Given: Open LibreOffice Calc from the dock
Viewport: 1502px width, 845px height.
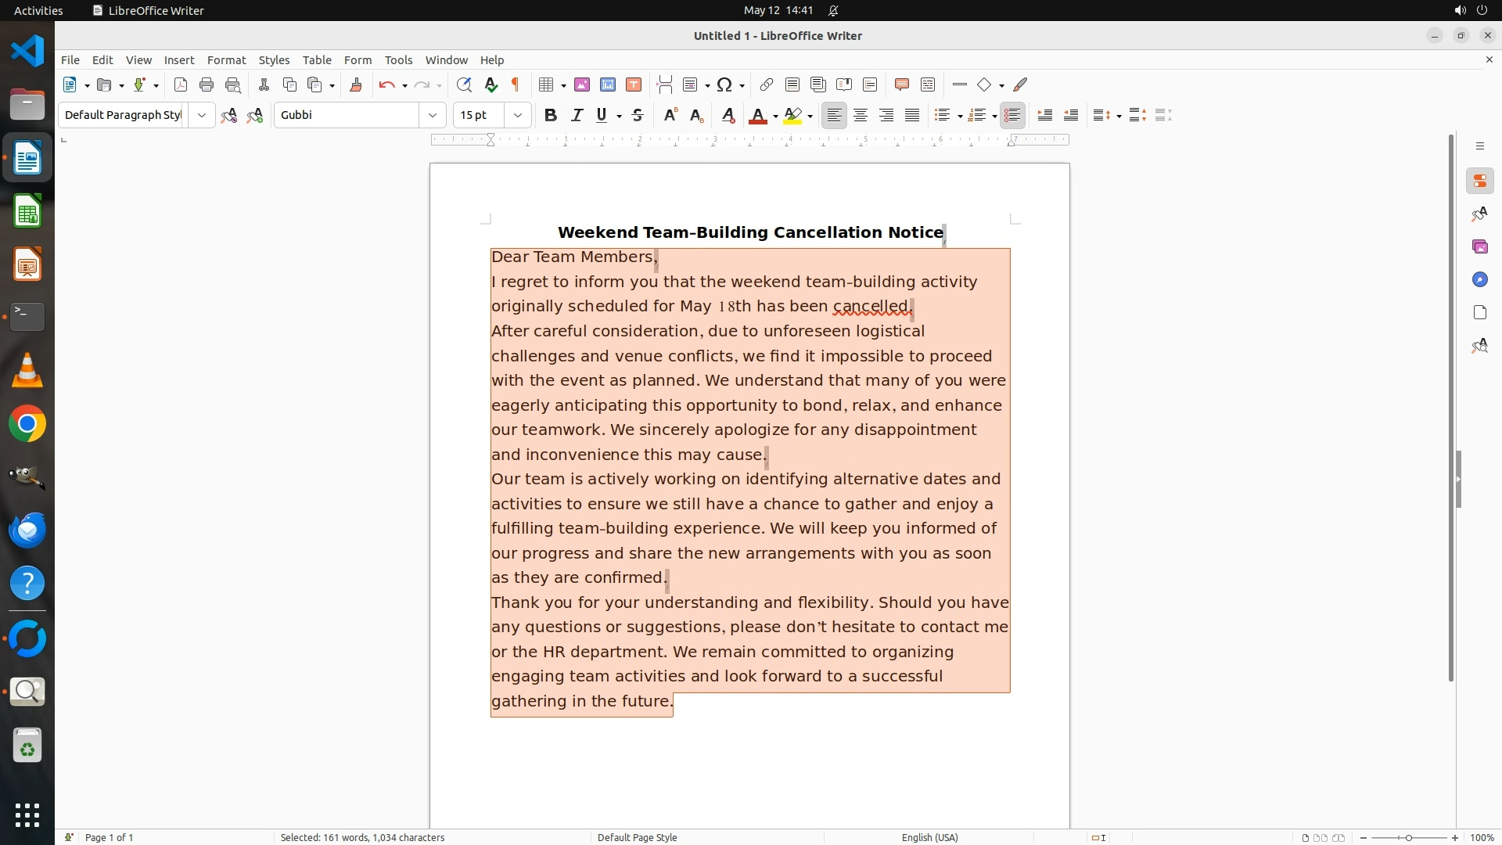Looking at the screenshot, I should 27,212.
